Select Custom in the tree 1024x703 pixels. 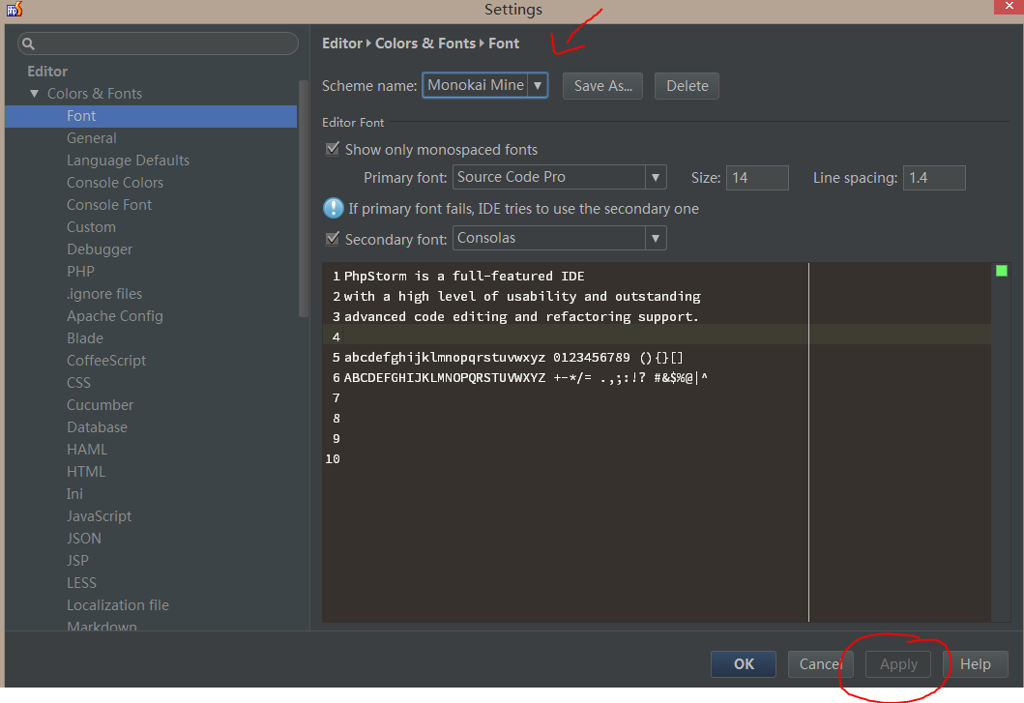[x=91, y=227]
